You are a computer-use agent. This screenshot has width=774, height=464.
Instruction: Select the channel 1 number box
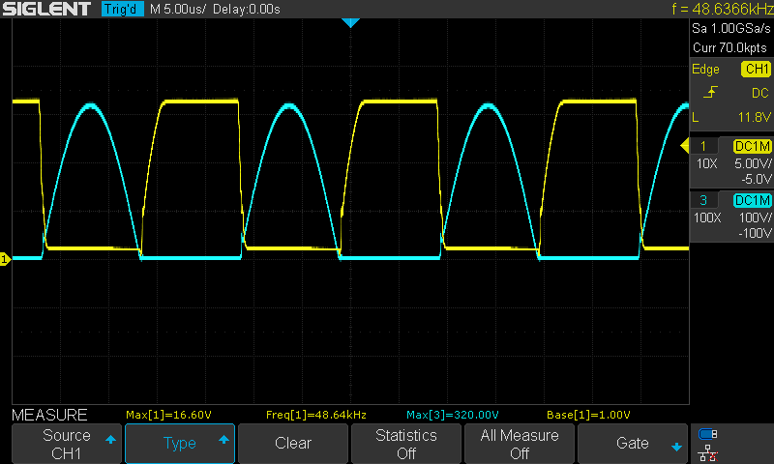[703, 146]
